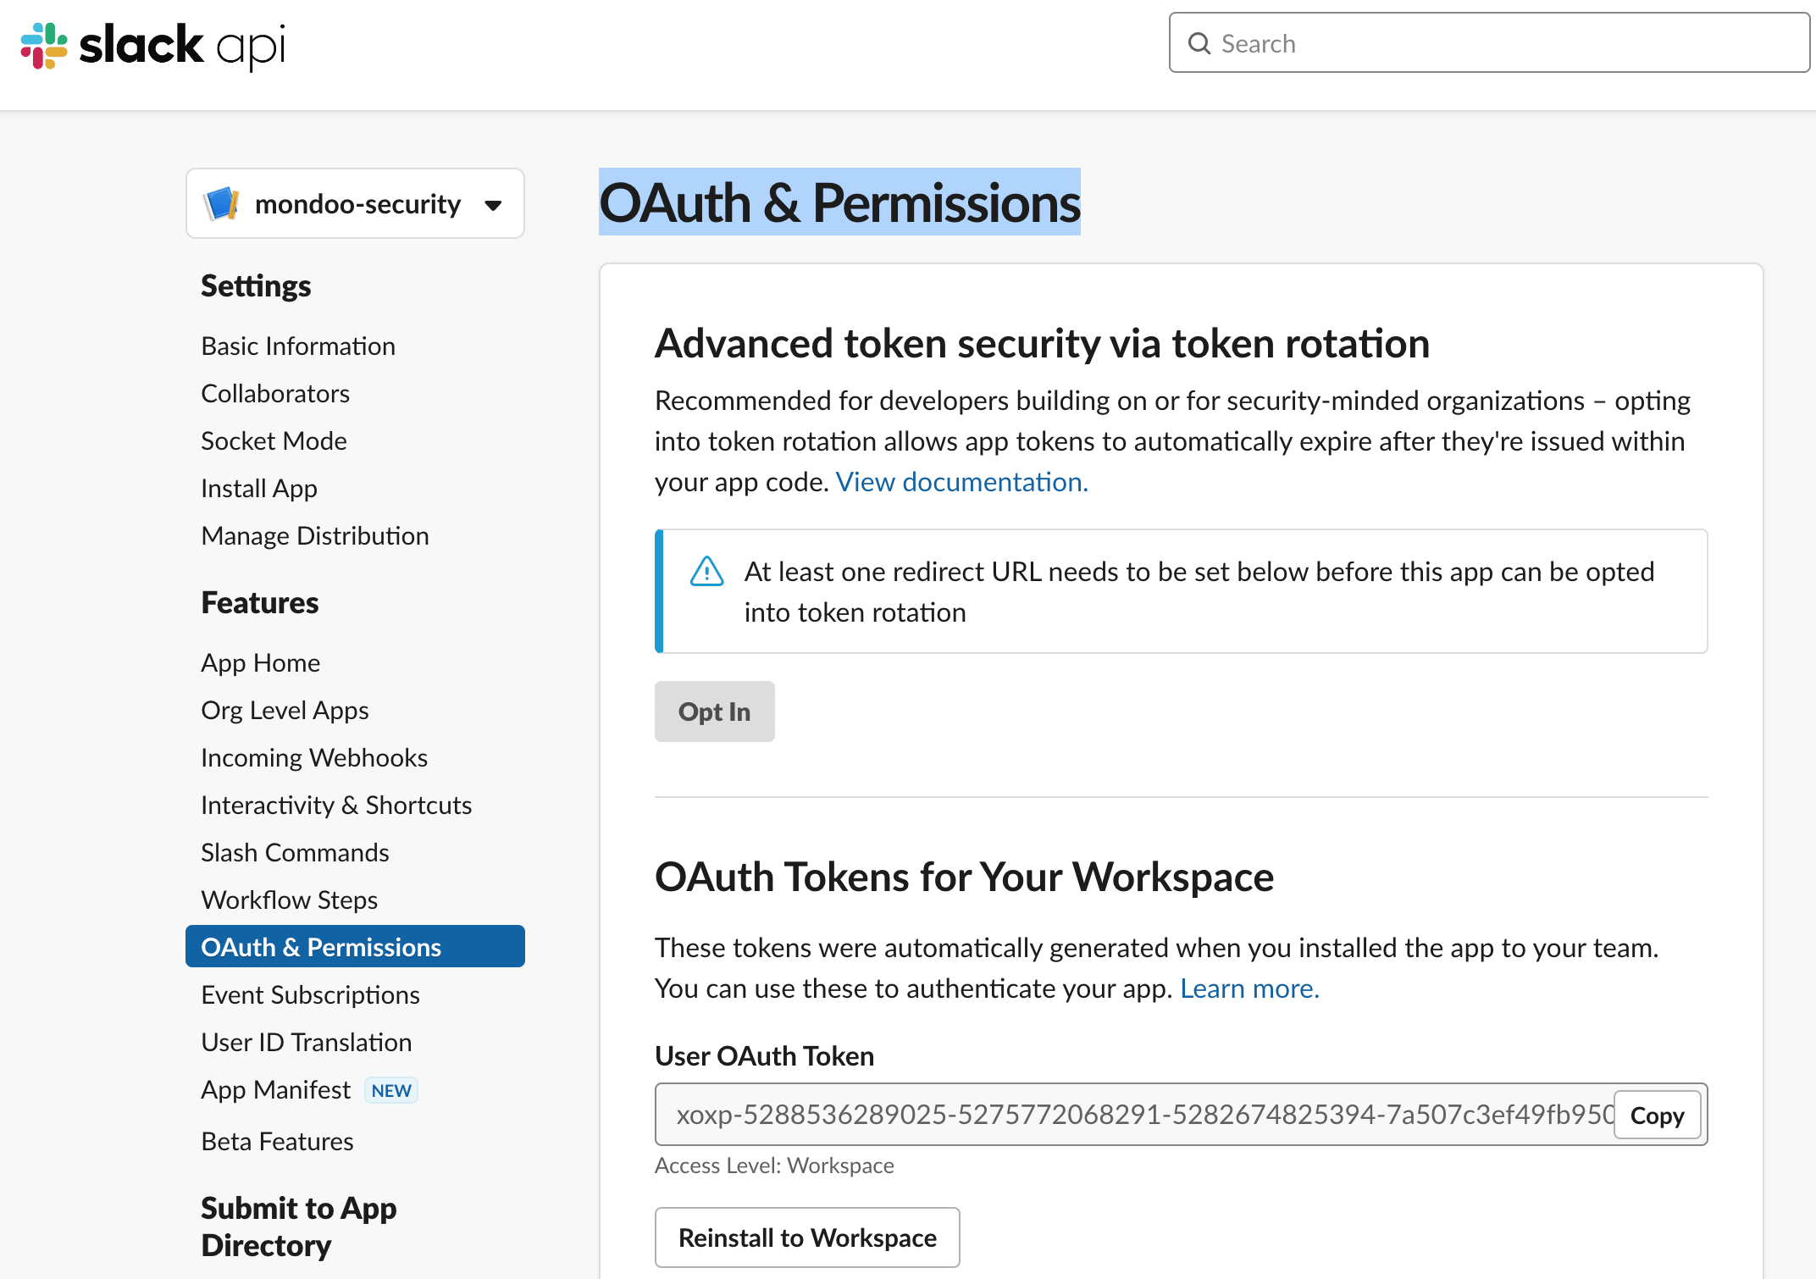Image resolution: width=1816 pixels, height=1279 pixels.
Task: Open Socket Mode settings
Action: coord(273,440)
